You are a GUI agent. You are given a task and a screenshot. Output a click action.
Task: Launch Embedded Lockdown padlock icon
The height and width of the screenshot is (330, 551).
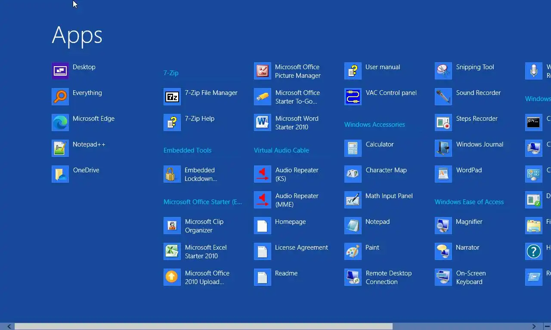[x=172, y=174]
